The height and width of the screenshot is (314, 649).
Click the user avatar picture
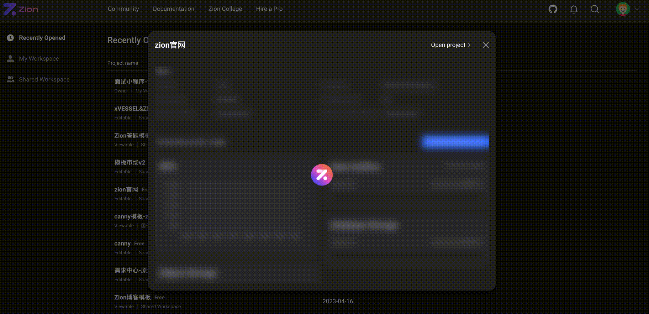pyautogui.click(x=623, y=9)
